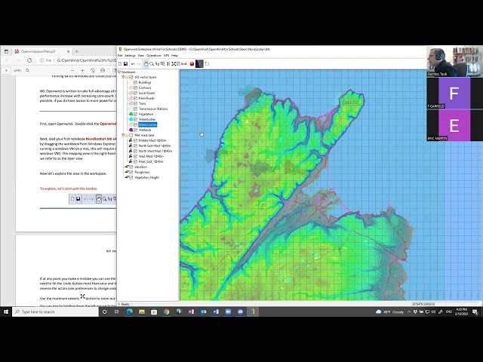
Task: Open the Operations menu
Action: tap(154, 55)
